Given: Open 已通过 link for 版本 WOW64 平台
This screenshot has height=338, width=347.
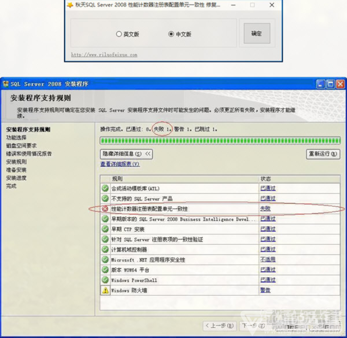Looking at the screenshot, I should (268, 270).
